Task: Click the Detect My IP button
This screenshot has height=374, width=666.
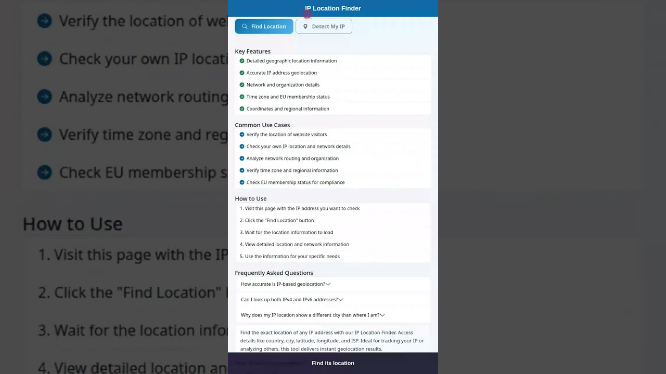Action: pos(324,26)
